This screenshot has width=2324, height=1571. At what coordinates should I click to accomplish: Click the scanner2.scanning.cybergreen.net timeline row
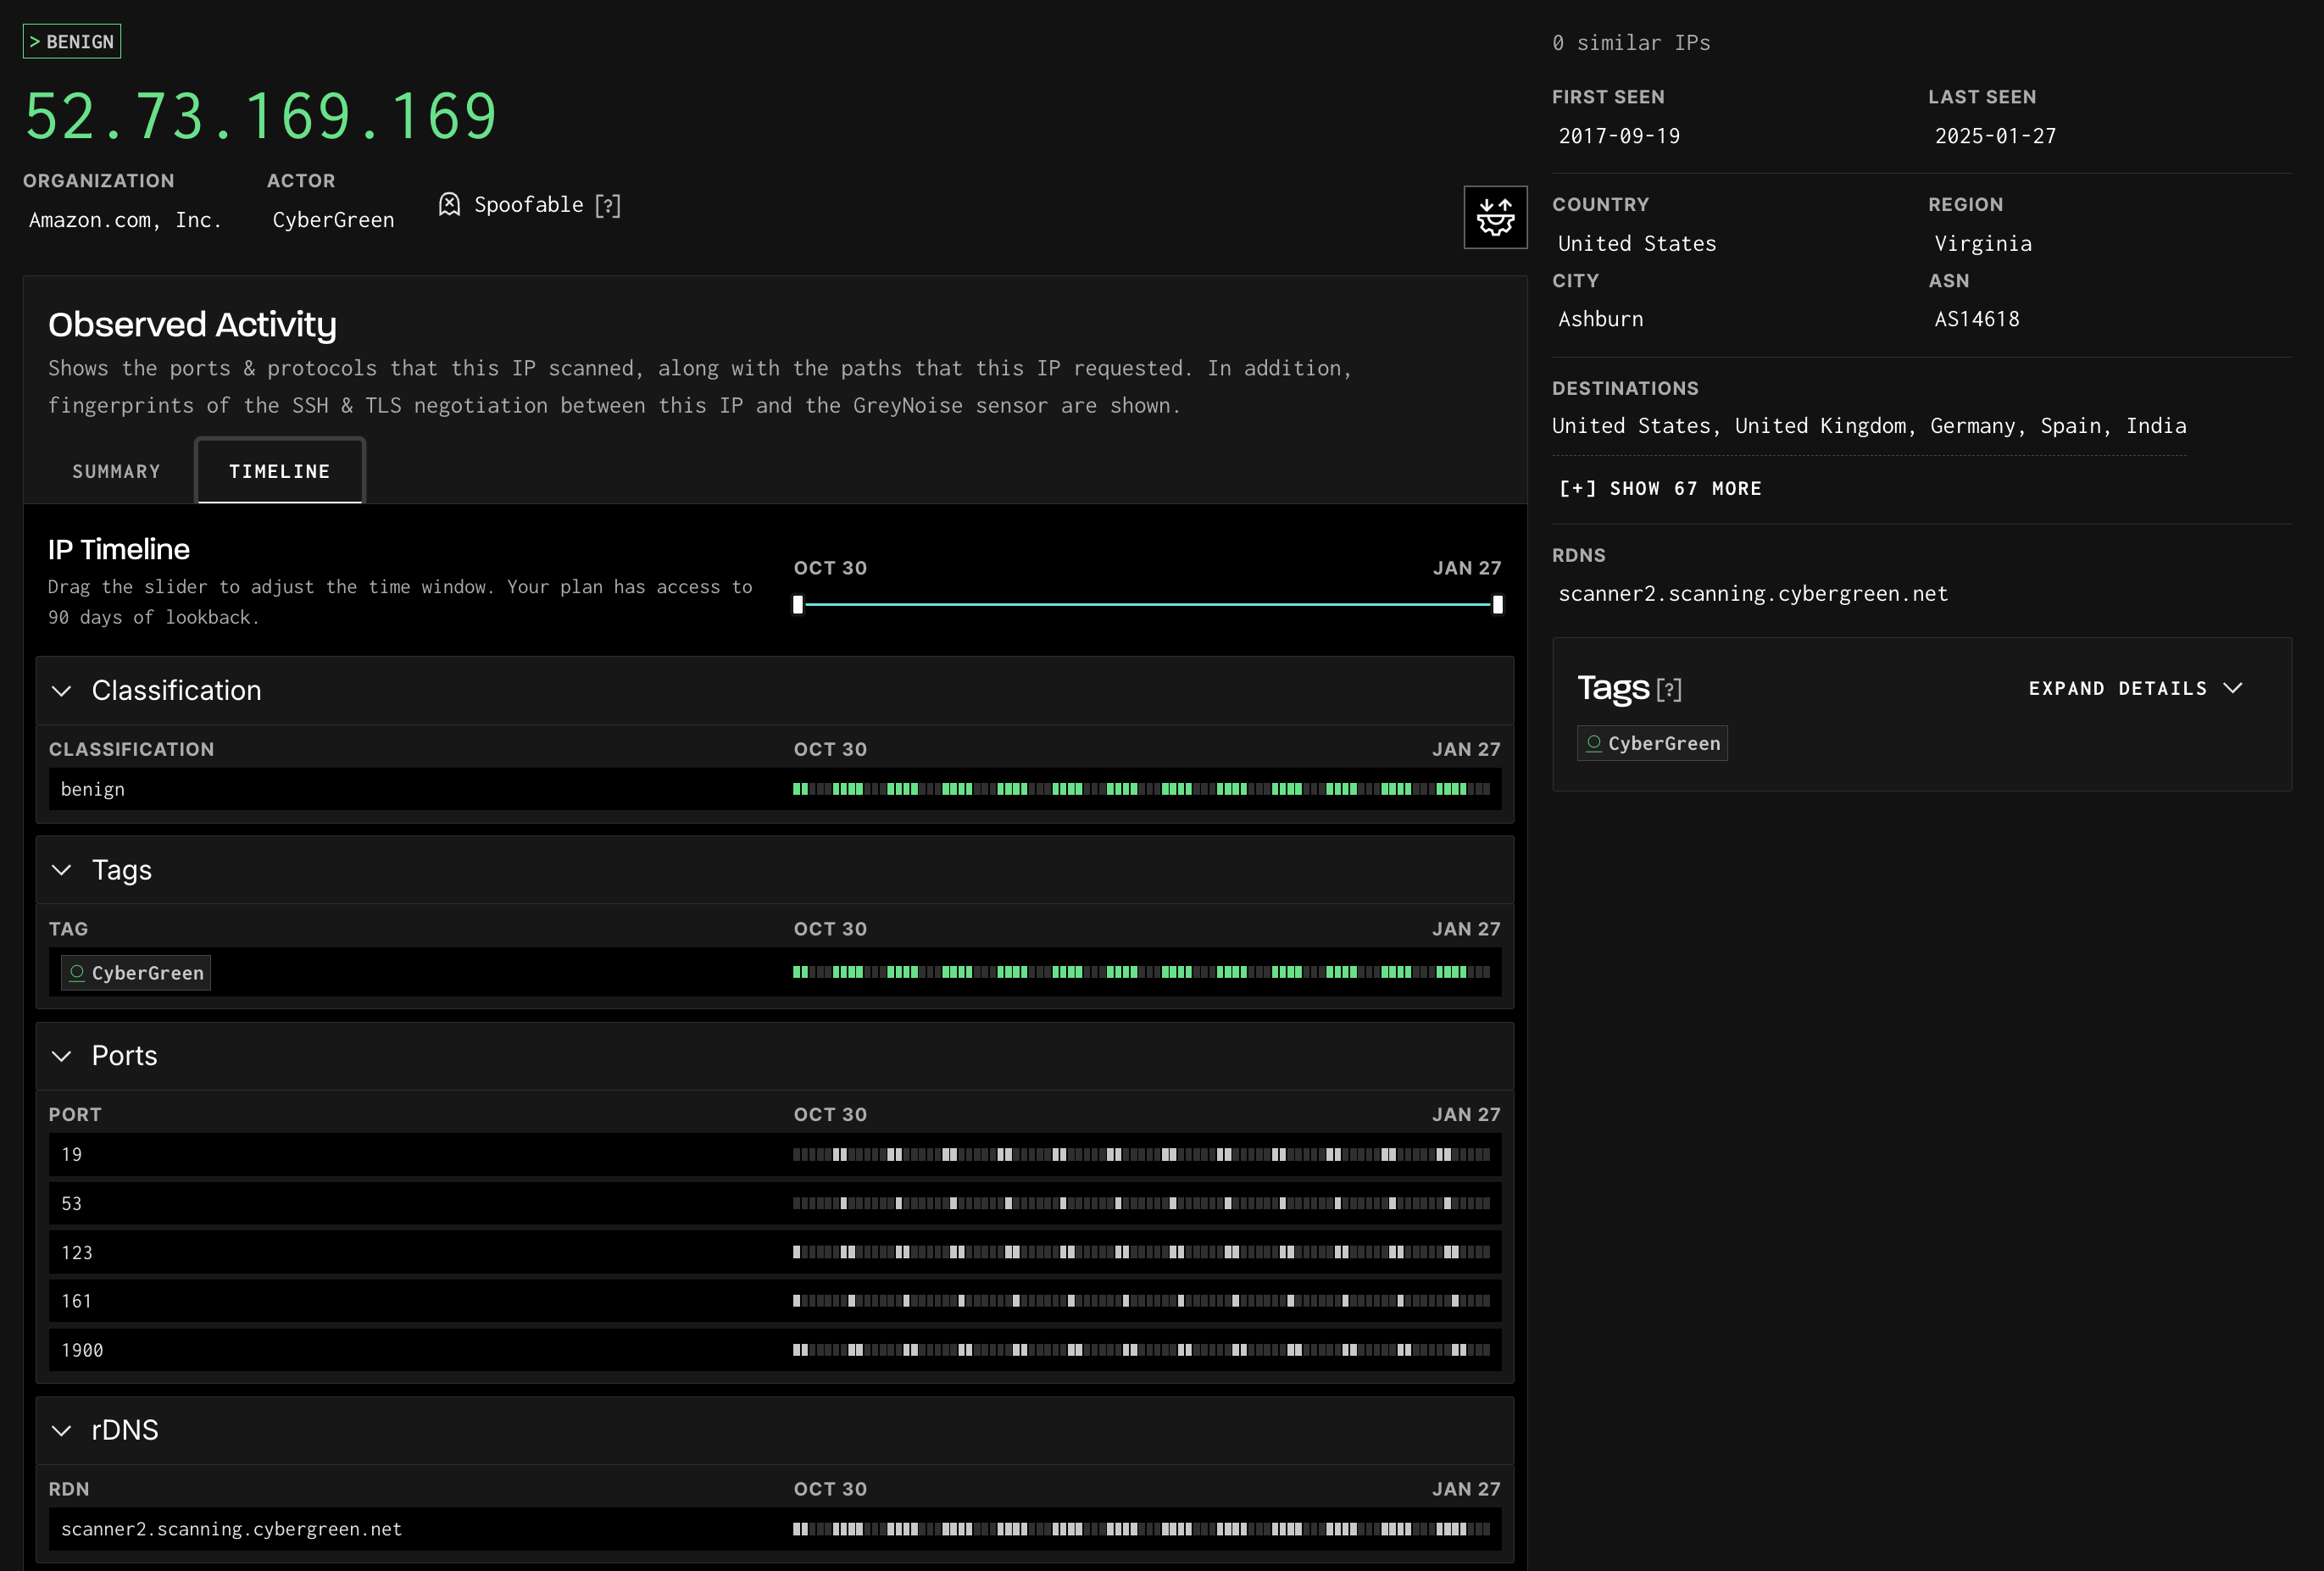pos(775,1529)
